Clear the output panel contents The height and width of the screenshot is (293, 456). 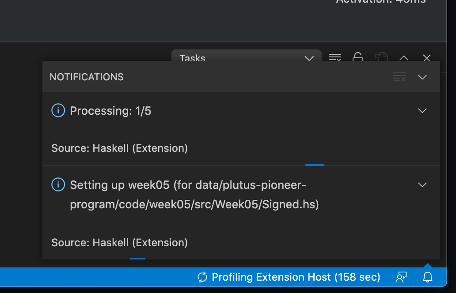pyautogui.click(x=335, y=57)
